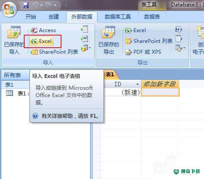Image resolution: width=204 pixels, height=179 pixels.
Task: Select the 表1 document tab
Action: [110, 75]
